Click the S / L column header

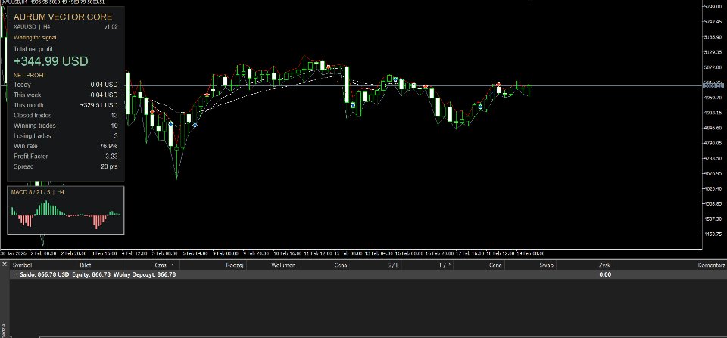point(392,265)
